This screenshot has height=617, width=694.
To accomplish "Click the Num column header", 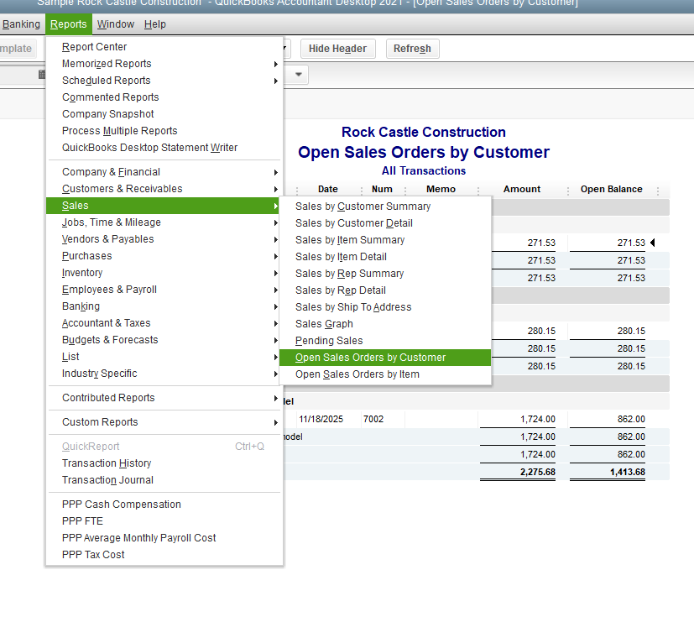I will pyautogui.click(x=382, y=190).
